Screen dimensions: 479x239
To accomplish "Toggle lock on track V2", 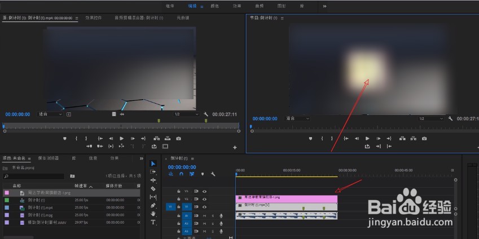I will 179,199.
